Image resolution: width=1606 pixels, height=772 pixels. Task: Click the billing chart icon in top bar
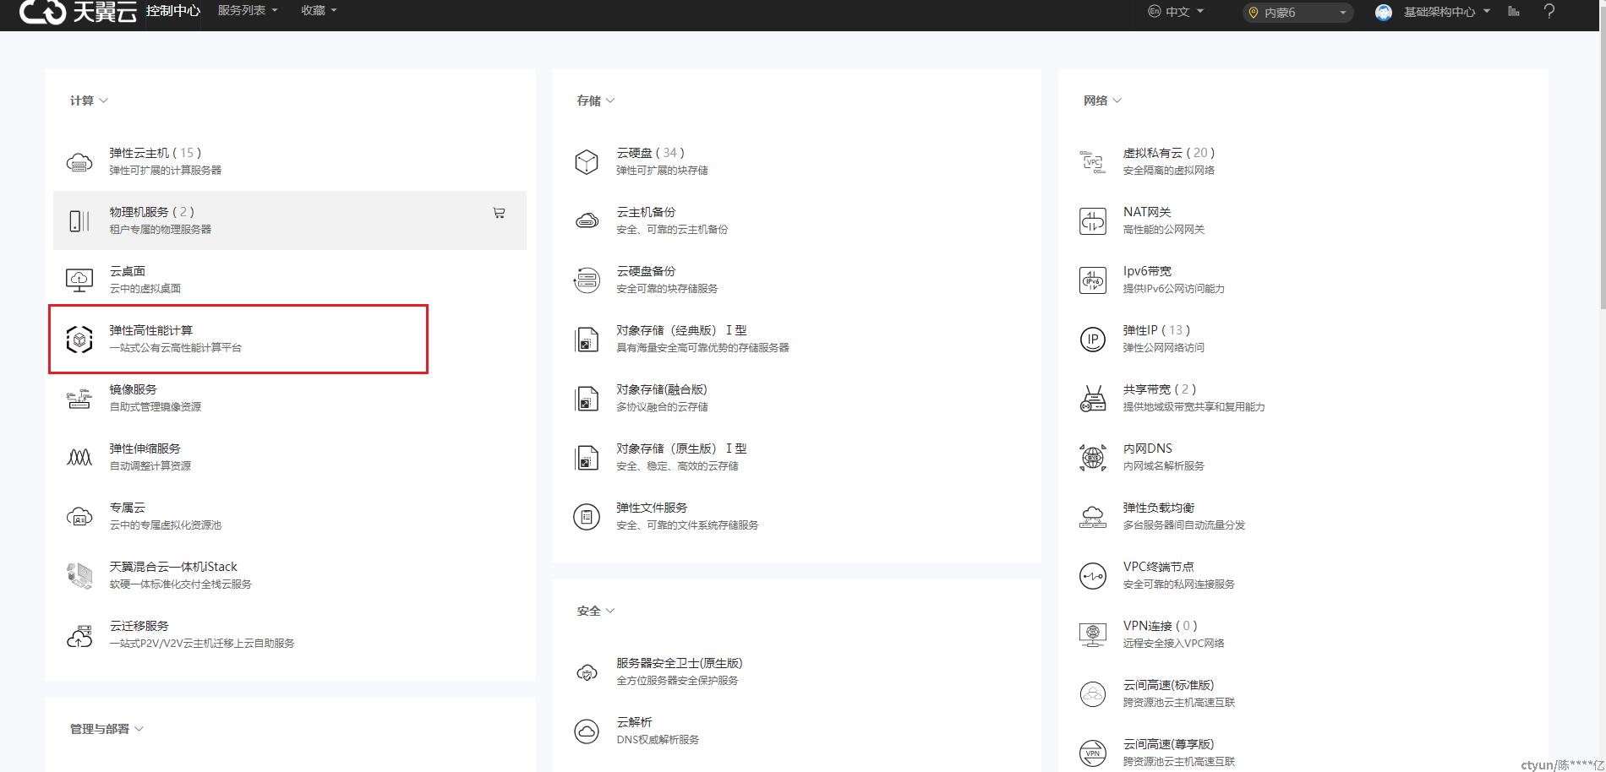point(1513,11)
